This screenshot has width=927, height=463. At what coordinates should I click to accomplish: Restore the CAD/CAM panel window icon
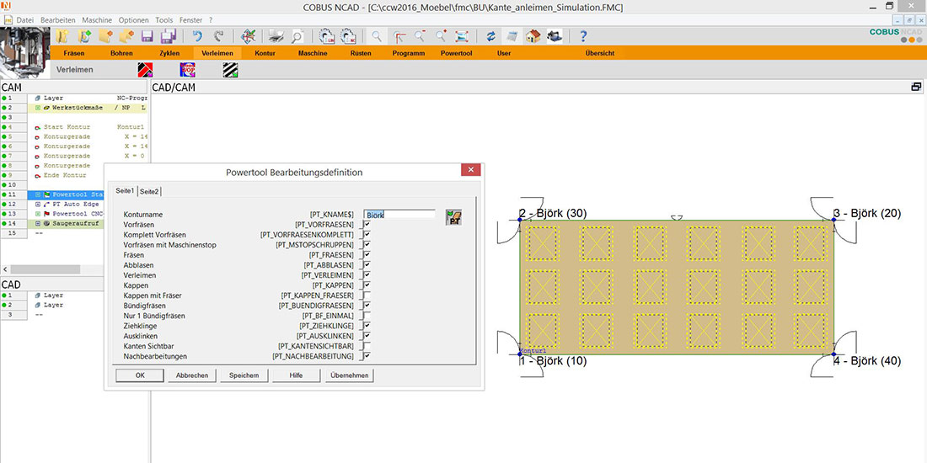point(916,87)
